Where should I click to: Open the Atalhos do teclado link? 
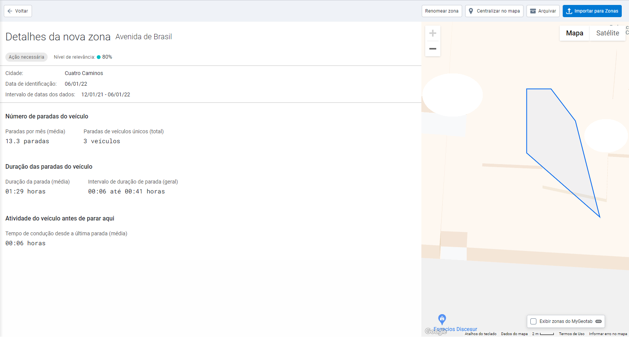click(480, 334)
